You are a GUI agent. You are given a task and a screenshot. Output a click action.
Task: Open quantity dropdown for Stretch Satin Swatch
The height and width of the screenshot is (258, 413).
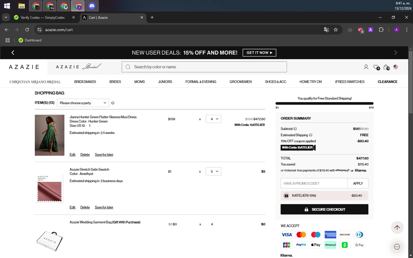[x=213, y=171]
